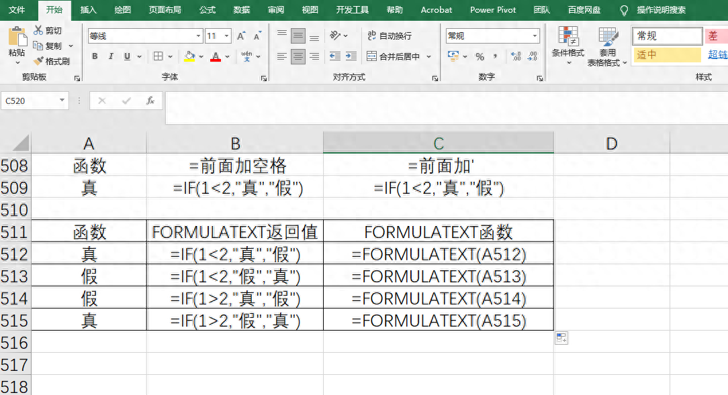The height and width of the screenshot is (395, 728).
Task: Open the Paste options arrow under 粘贴
Action: (17, 62)
